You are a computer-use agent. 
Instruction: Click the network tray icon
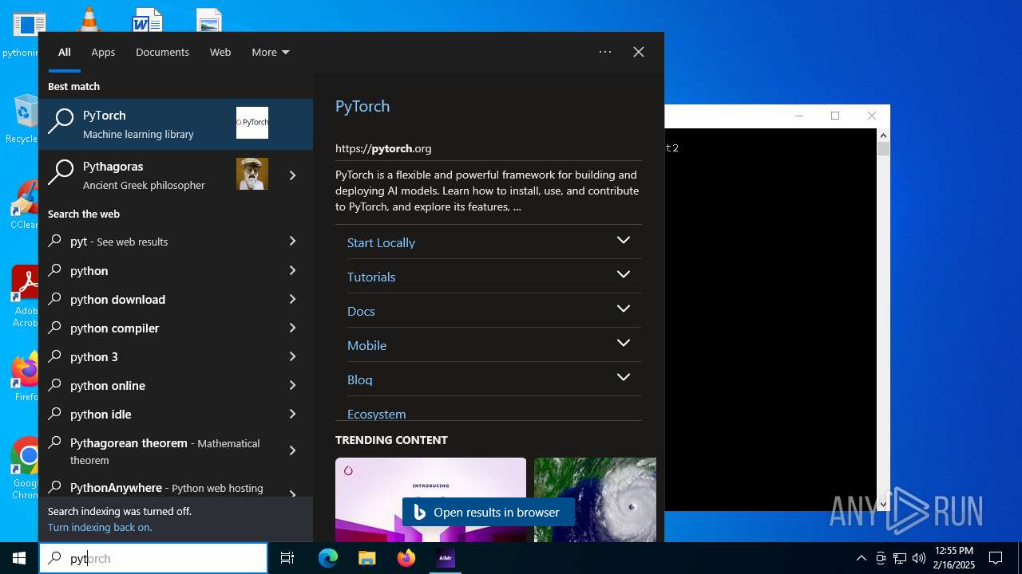tap(900, 558)
